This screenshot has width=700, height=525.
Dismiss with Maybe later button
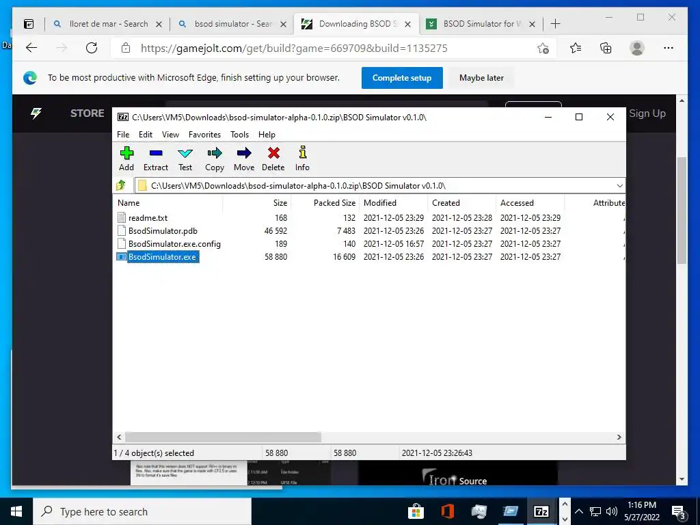[x=481, y=78]
